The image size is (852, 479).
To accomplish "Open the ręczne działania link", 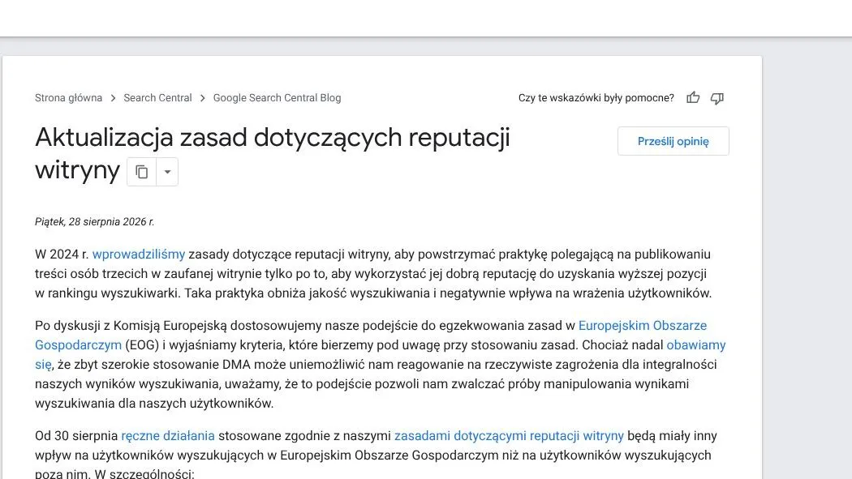I will 168,435.
